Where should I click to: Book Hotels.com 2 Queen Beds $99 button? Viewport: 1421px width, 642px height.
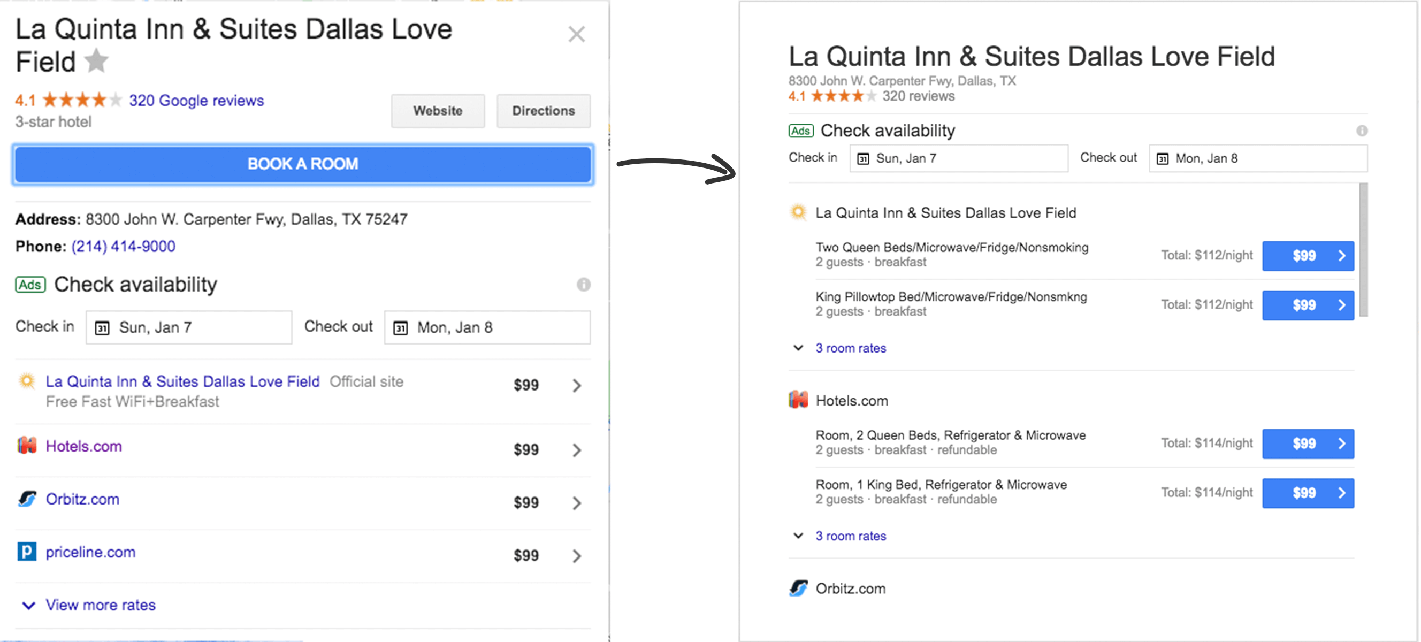pos(1308,444)
